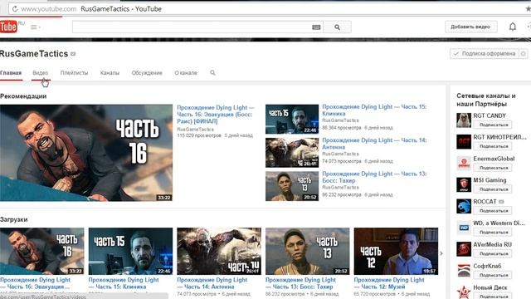Open recommended Часть 13 Тахир thumbnail
The height and width of the screenshot is (299, 531).
click(x=292, y=186)
